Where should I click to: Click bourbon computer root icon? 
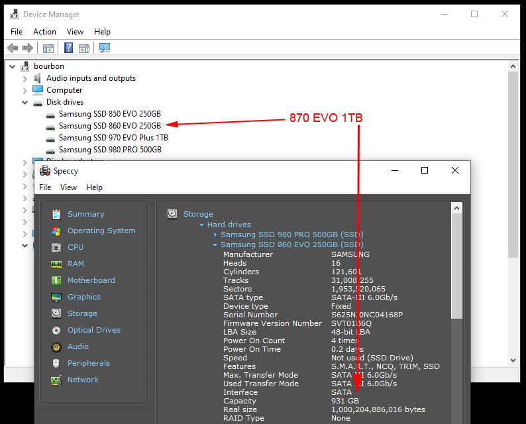click(x=25, y=66)
